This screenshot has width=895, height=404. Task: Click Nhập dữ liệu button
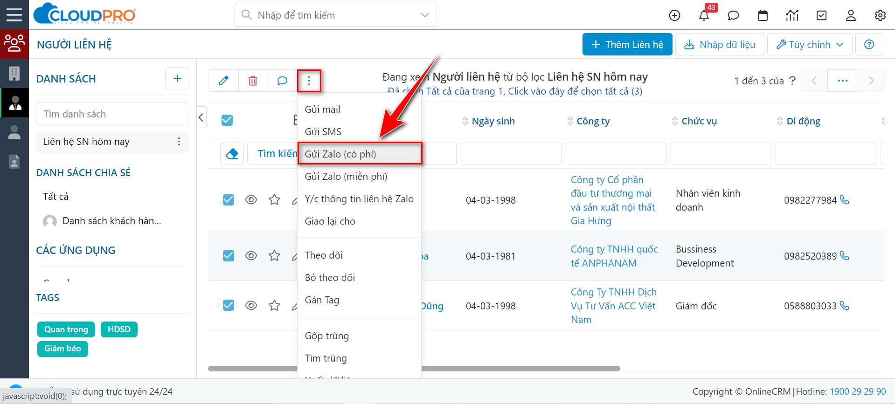720,44
